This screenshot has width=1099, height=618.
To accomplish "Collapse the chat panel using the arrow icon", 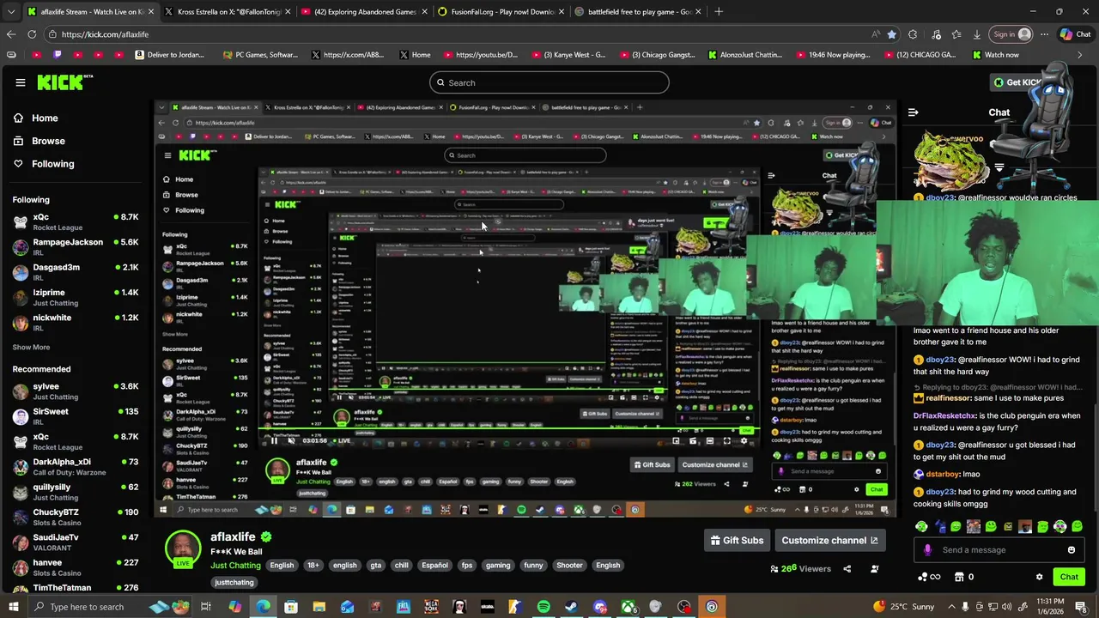I will tap(913, 112).
